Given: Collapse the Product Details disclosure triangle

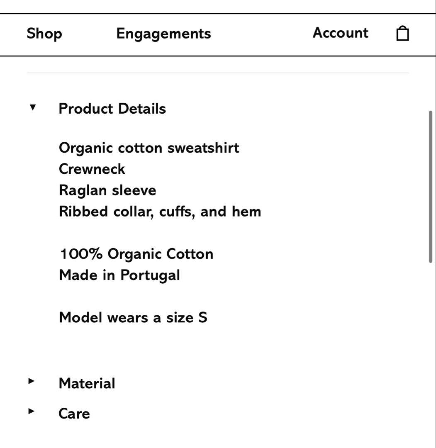Looking at the screenshot, I should pyautogui.click(x=33, y=108).
